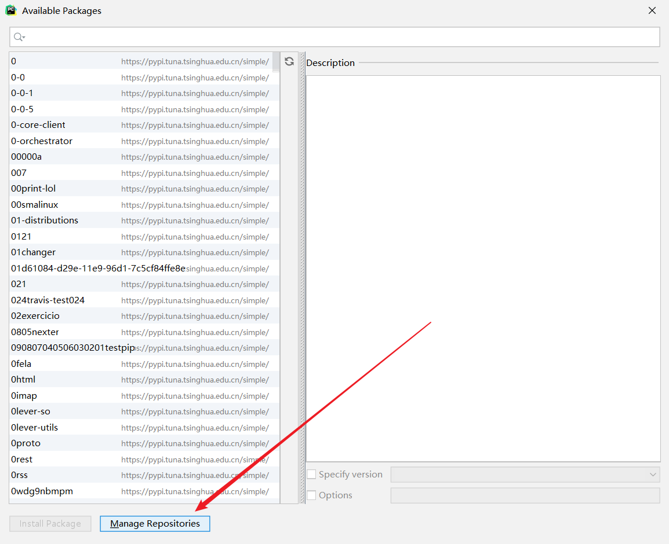The height and width of the screenshot is (544, 669).
Task: Select package 090807040506030201testpip
Action: tap(144, 348)
